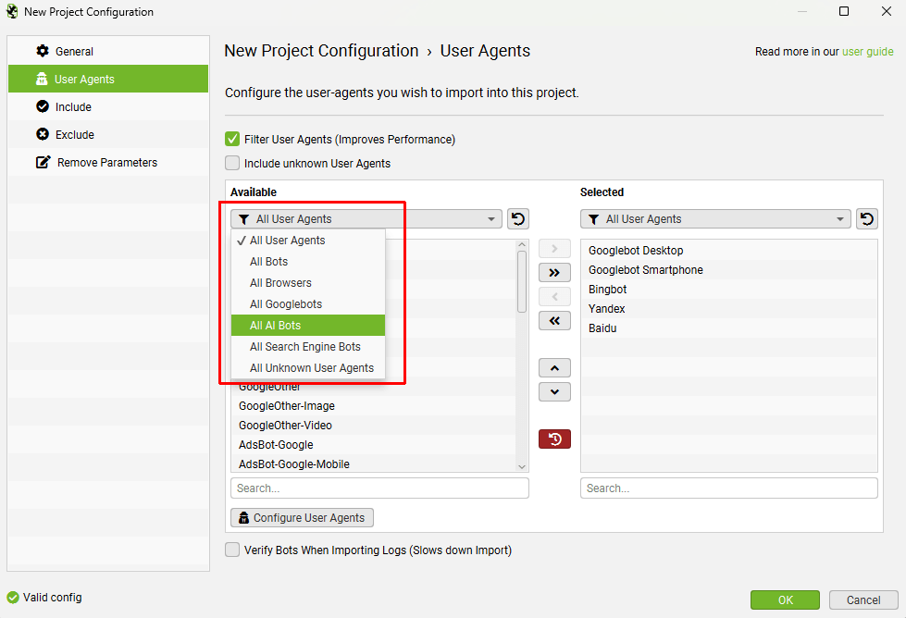
Task: Move all agents right with double-arrow icon
Action: click(554, 272)
